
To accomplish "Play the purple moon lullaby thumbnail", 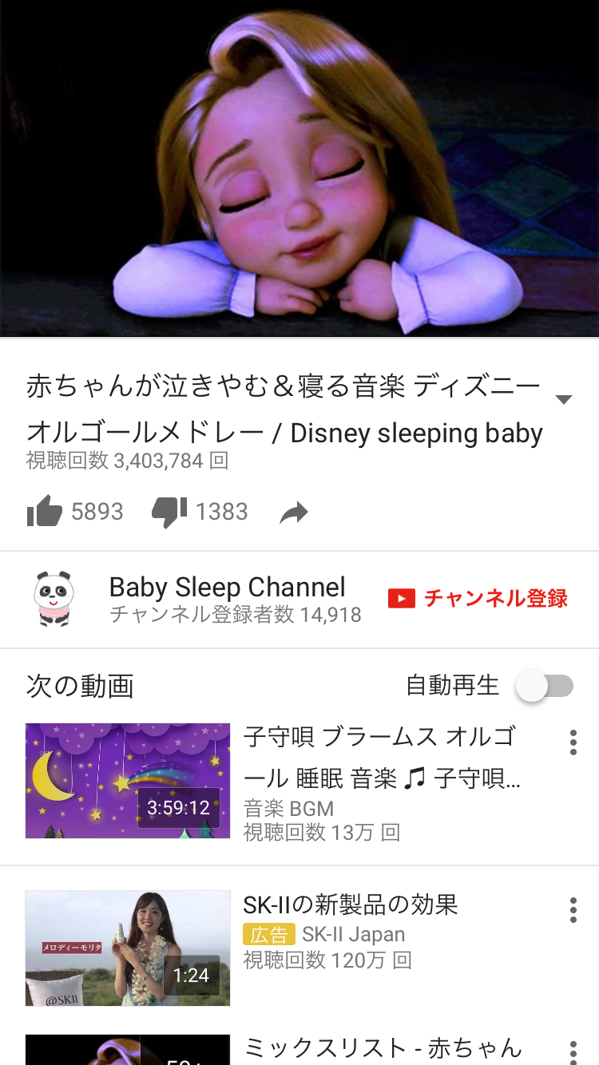I will pyautogui.click(x=128, y=781).
